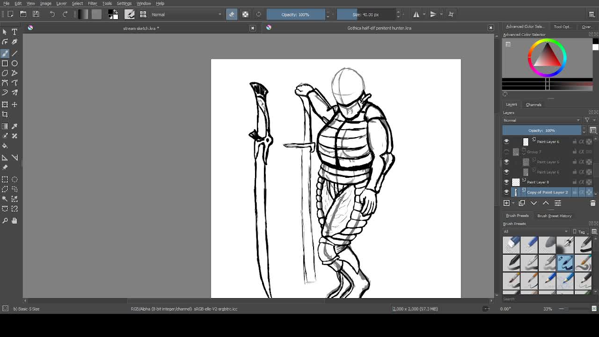Select the Assistant tool
This screenshot has height=337, width=599.
coord(5,158)
